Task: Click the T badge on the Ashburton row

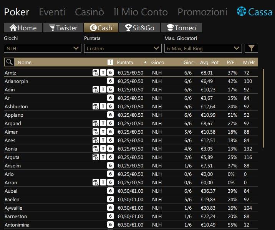Action: (x=103, y=106)
